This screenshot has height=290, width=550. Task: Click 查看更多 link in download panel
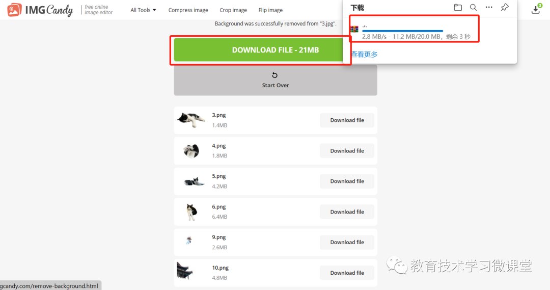(x=365, y=55)
